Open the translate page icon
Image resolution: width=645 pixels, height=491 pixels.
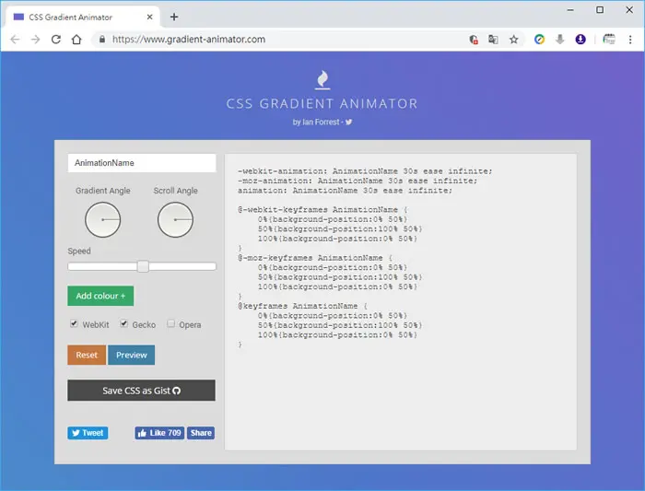coord(493,40)
